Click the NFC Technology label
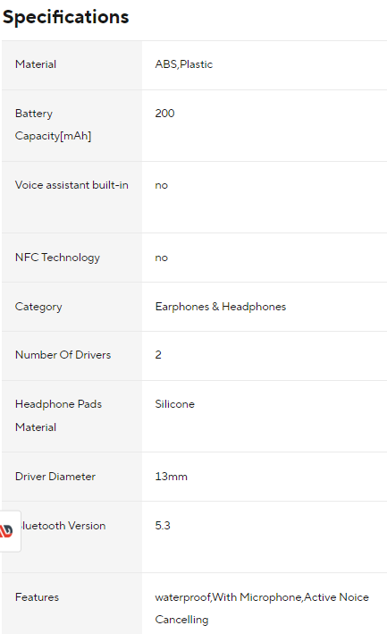Screen dimensions: 387x634 pyautogui.click(x=57, y=258)
